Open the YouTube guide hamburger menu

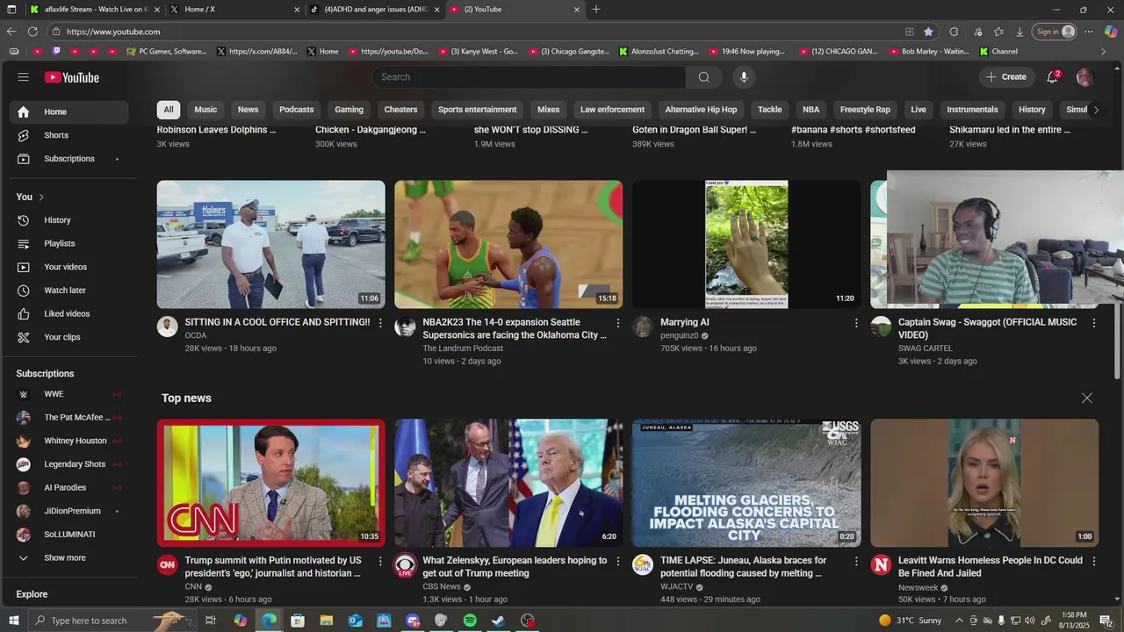coord(24,77)
